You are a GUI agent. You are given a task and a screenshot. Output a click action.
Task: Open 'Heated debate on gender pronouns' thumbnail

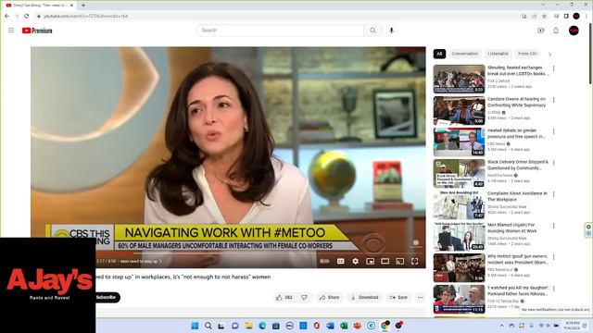coord(460,142)
